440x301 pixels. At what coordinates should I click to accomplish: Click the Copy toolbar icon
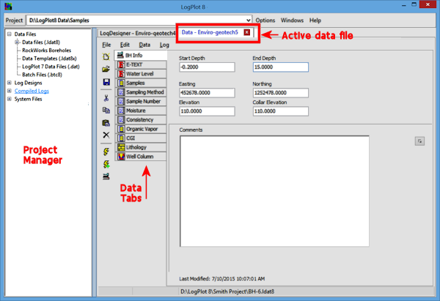[106, 110]
